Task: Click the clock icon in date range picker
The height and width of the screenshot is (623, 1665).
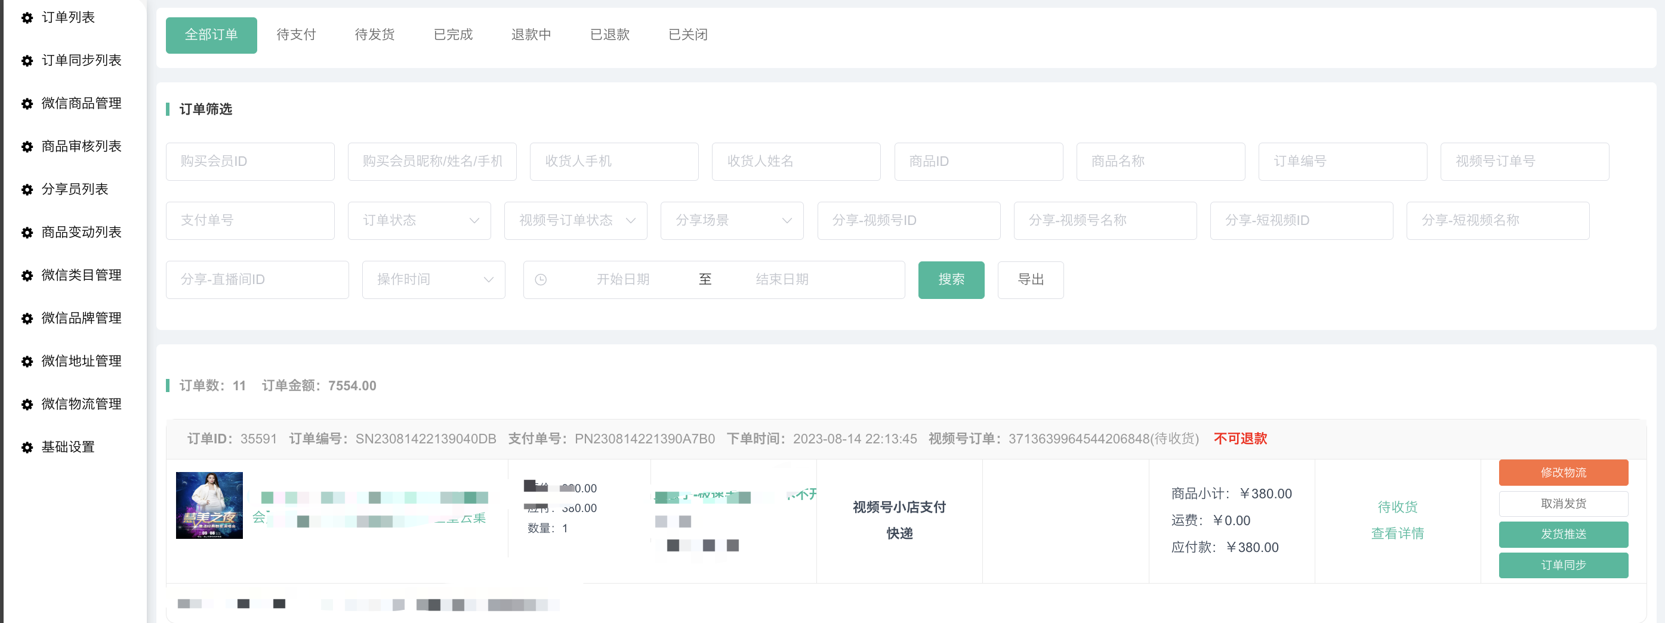Action: [x=541, y=280]
